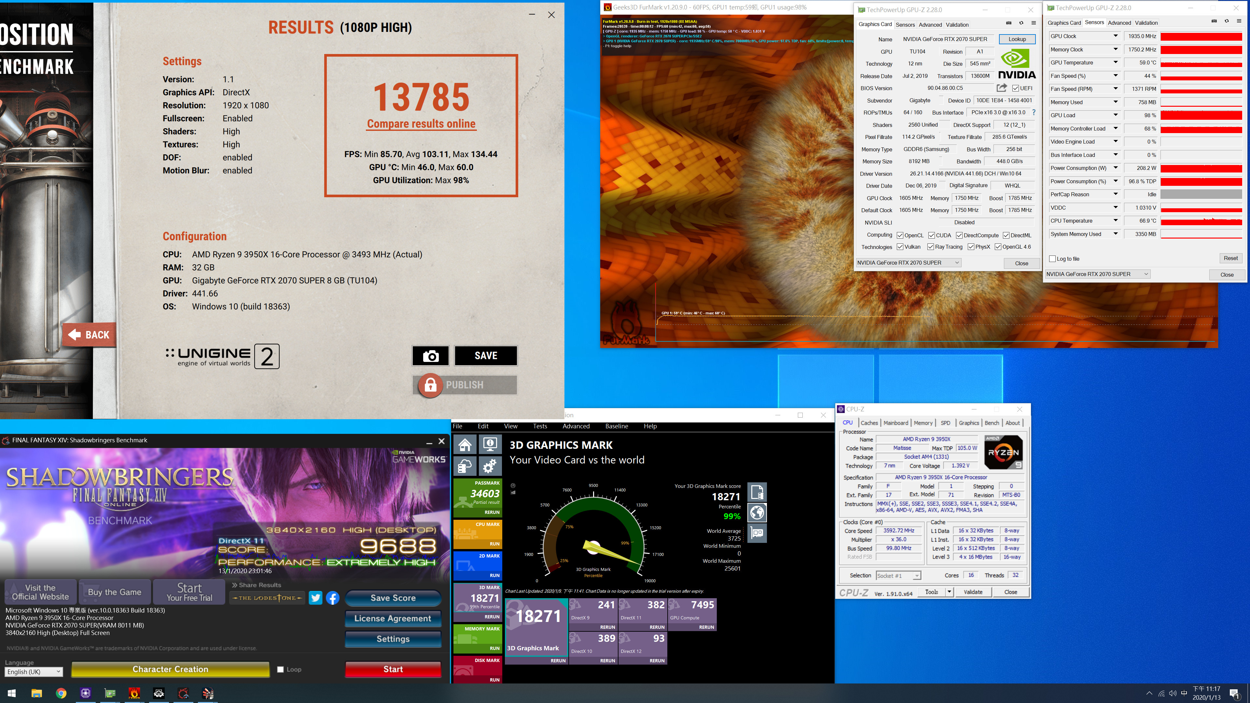
Task: Click the Validate button in CPU-Z
Action: coord(973,592)
